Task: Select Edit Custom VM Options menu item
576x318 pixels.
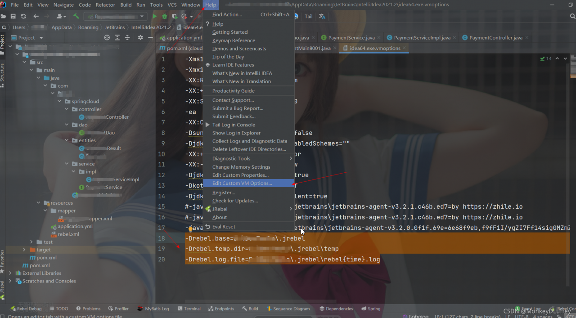Action: click(242, 183)
